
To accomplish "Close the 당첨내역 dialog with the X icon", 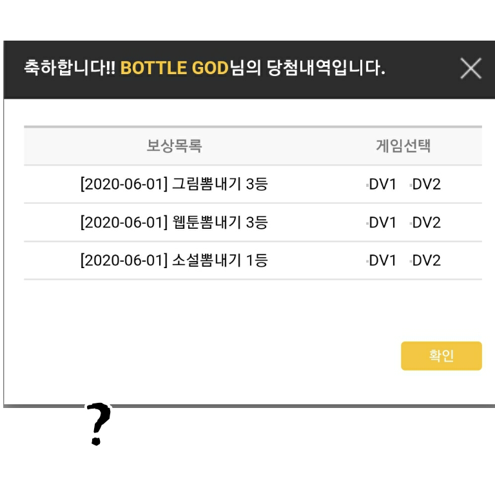I will coord(471,68).
